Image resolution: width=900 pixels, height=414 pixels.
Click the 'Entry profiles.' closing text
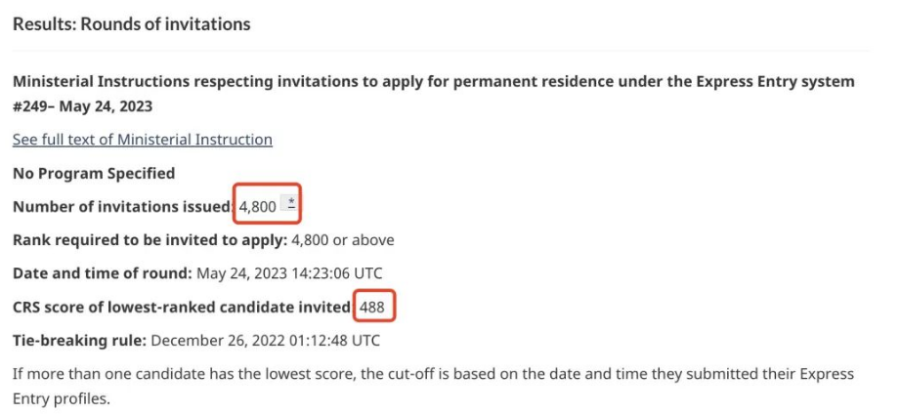pos(61,399)
